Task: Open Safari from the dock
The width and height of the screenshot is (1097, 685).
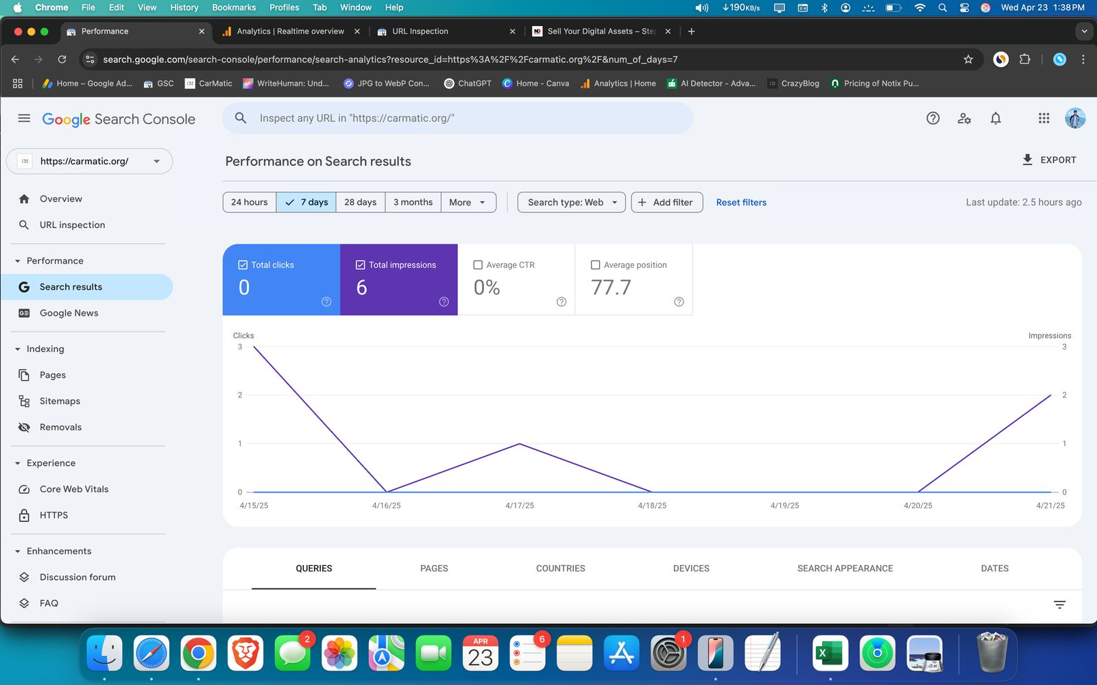Action: (152, 653)
